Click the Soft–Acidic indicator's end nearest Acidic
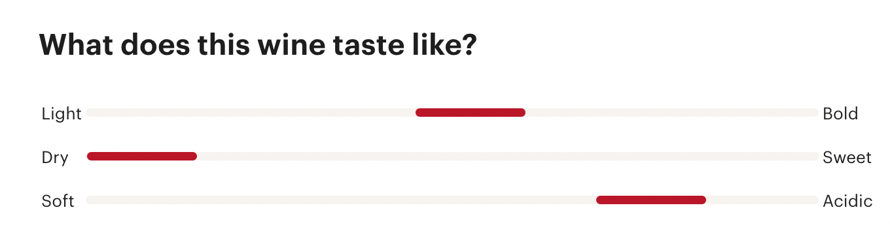This screenshot has height=244, width=890. (702, 200)
